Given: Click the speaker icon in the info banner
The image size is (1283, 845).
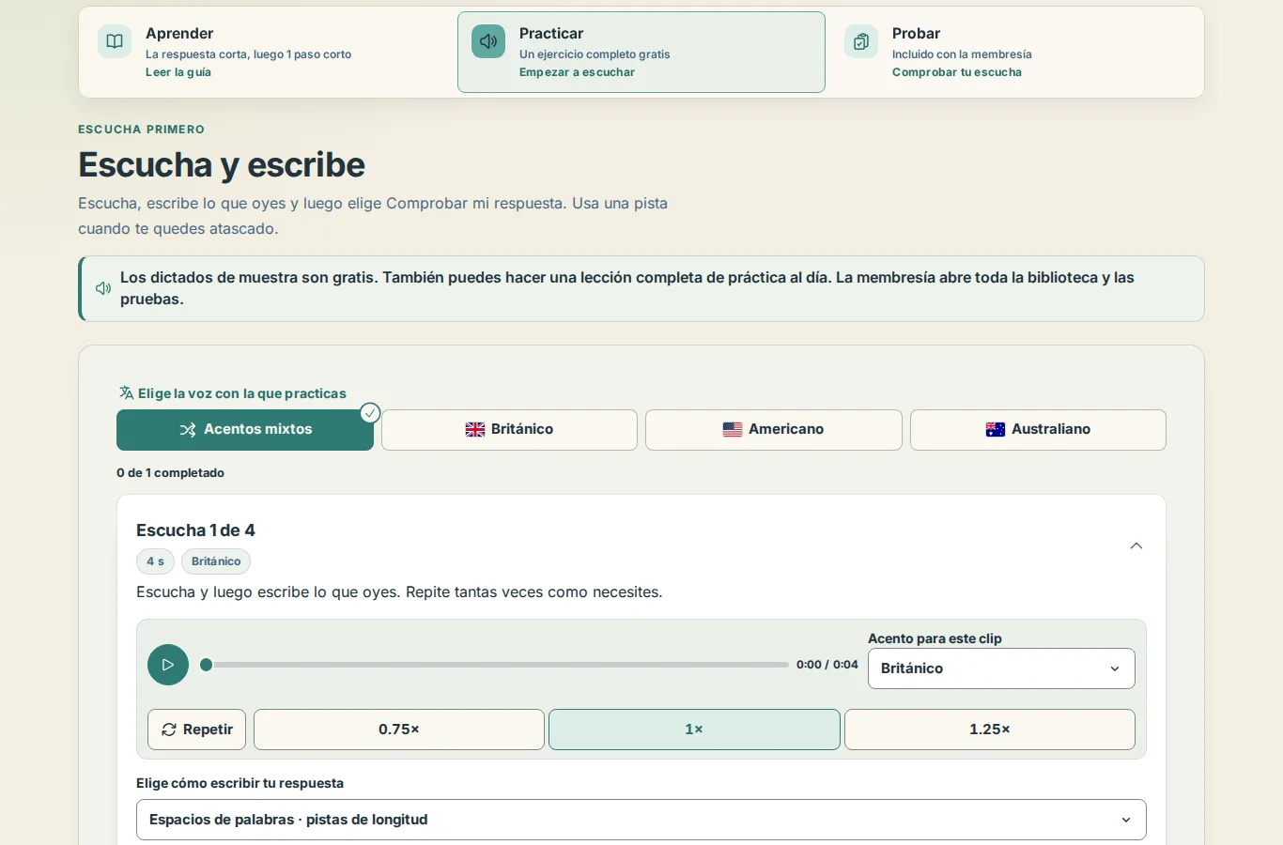Looking at the screenshot, I should tap(103, 288).
